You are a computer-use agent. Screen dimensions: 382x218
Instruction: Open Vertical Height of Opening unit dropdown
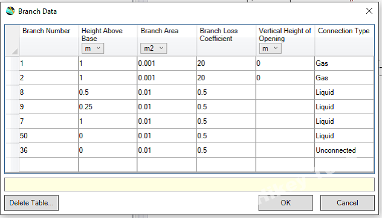(270, 48)
